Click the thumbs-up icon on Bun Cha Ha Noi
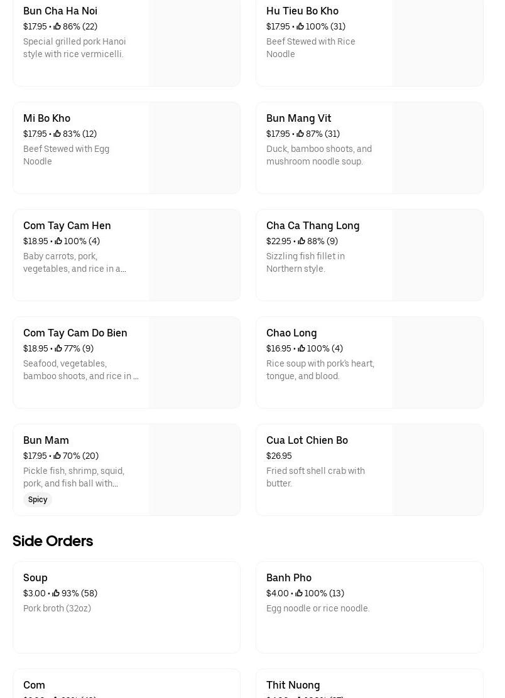The height and width of the screenshot is (698, 505). 57,26
